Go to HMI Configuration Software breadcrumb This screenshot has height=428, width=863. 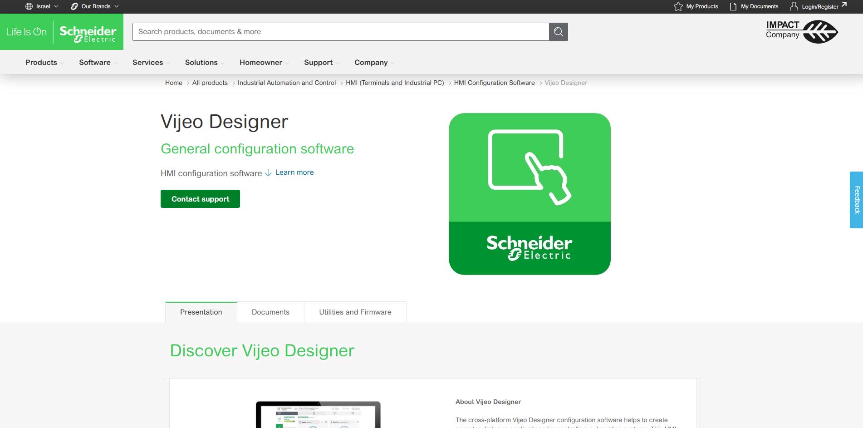pos(494,83)
